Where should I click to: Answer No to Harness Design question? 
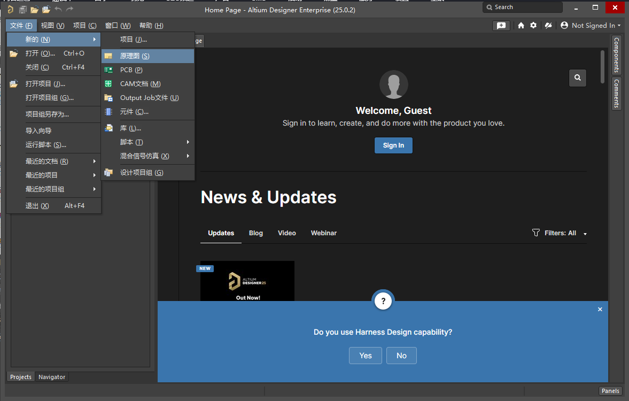401,356
